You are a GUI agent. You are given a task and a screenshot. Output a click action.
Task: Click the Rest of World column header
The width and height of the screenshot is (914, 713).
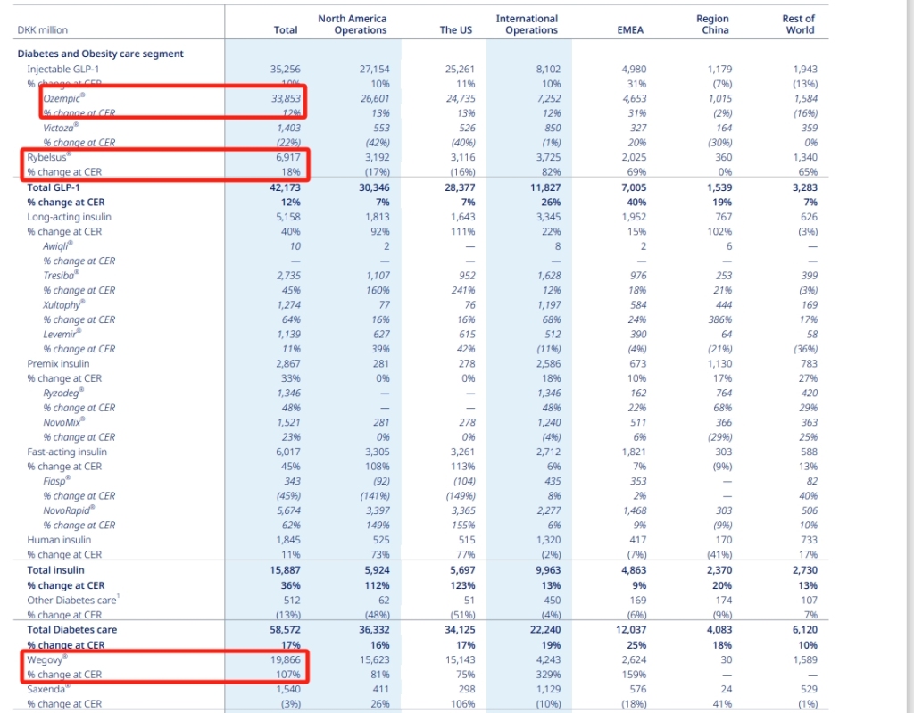click(798, 24)
